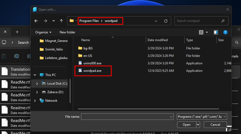
Task: Click the Cancel button
Action: (215, 125)
